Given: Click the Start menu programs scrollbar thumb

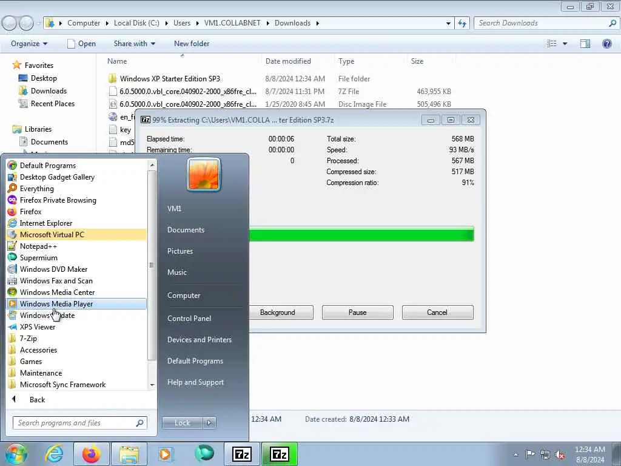Looking at the screenshot, I should click(x=151, y=266).
